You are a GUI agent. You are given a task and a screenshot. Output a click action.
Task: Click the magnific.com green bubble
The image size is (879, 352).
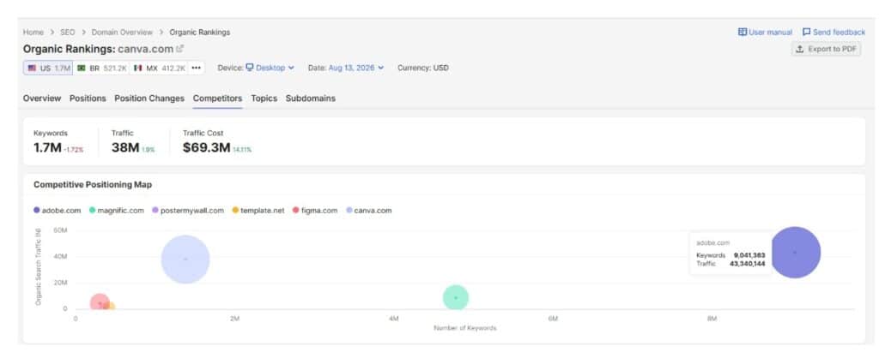coord(456,298)
